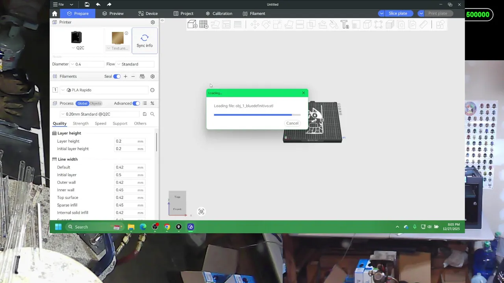Search process settings with the magnifier icon
The width and height of the screenshot is (504, 283).
152,114
